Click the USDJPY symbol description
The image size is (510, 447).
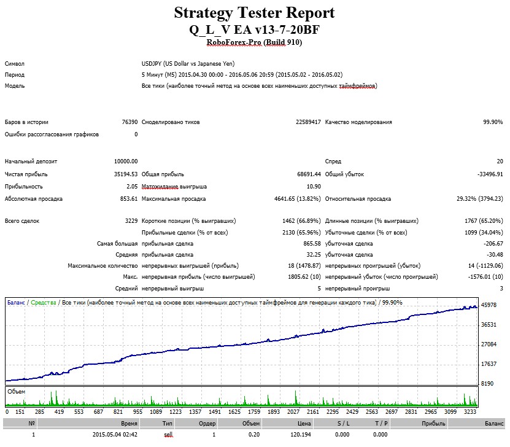(188, 64)
